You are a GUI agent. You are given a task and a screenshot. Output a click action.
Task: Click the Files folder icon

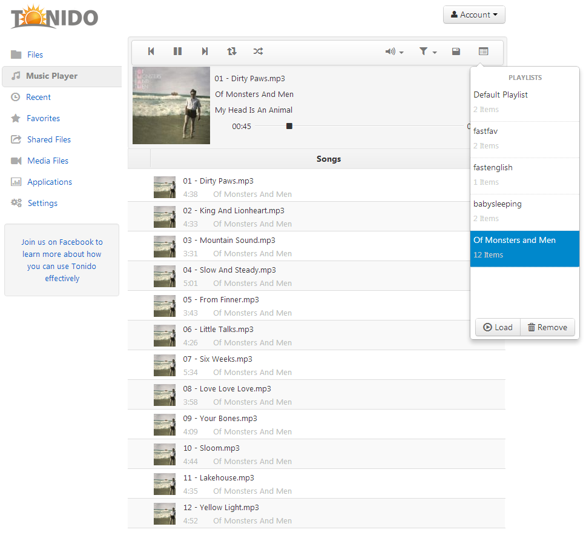pyautogui.click(x=16, y=55)
